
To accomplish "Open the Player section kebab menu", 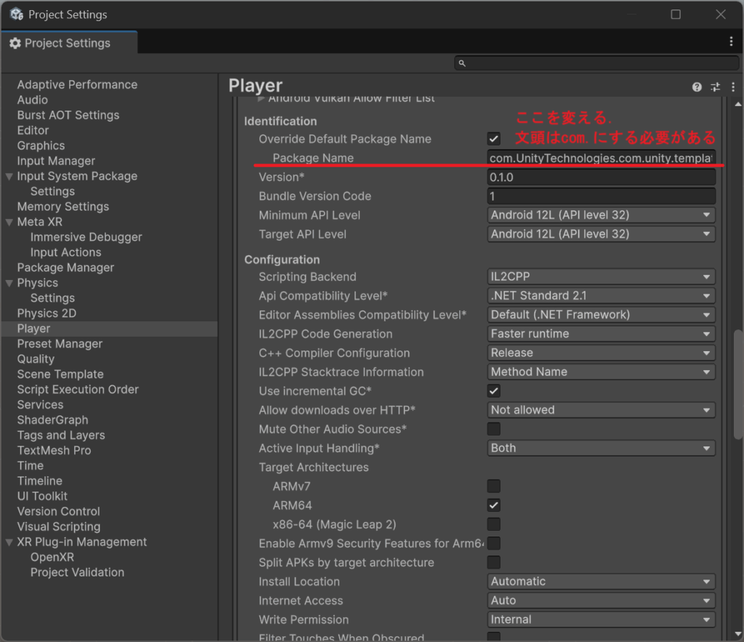I will [x=733, y=87].
